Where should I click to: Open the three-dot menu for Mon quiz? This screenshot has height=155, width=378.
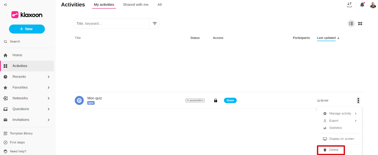pos(358,100)
